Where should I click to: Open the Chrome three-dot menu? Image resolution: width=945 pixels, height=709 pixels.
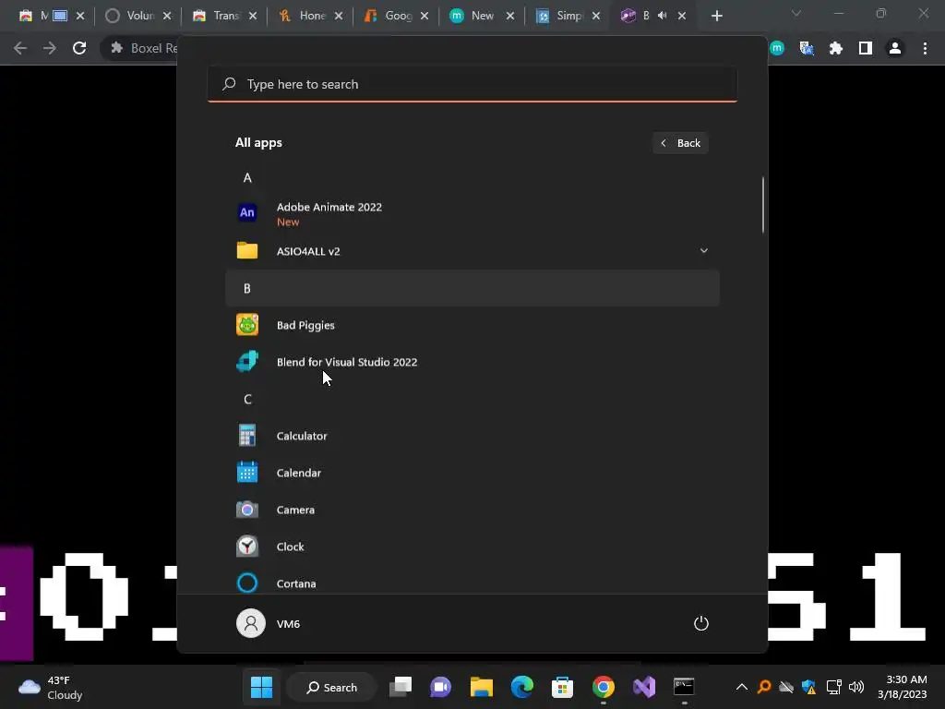pyautogui.click(x=925, y=48)
